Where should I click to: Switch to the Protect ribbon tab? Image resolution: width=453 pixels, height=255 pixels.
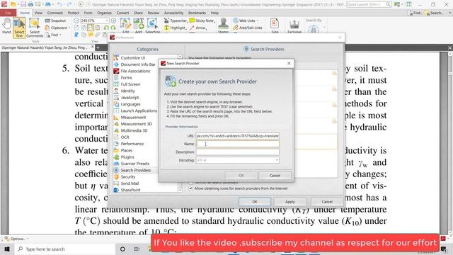(x=74, y=13)
